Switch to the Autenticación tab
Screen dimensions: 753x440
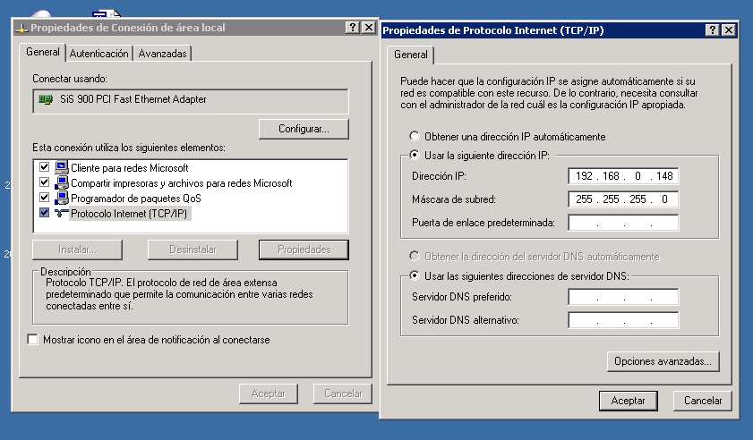pyautogui.click(x=98, y=54)
